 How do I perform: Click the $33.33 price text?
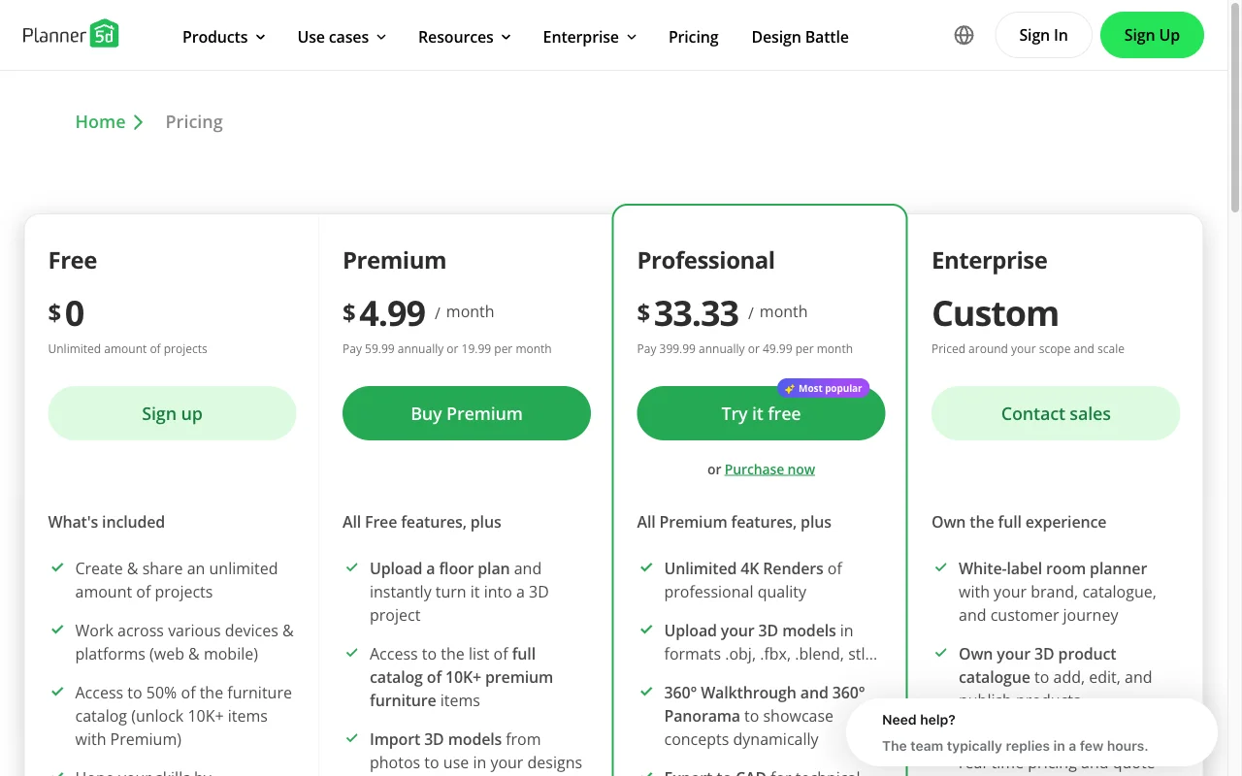(688, 313)
